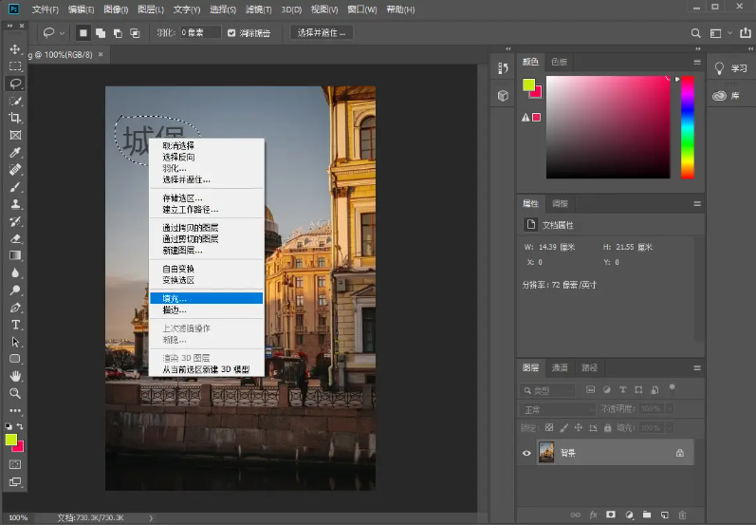Open the 学习 panel button
This screenshot has height=525, width=756.
tap(732, 68)
